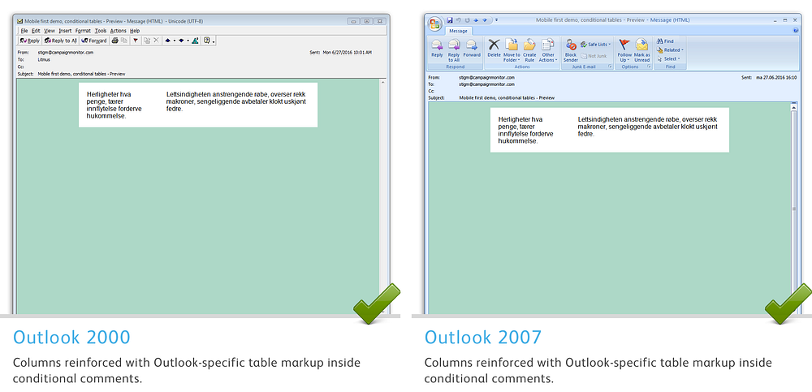Click the Help icon in Outlook 2000 toolbar
The height and width of the screenshot is (392, 812).
click(207, 40)
